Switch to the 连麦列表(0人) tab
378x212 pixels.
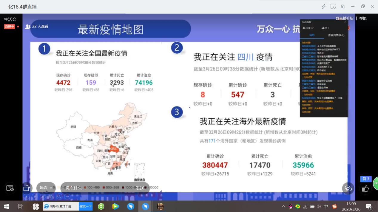click(x=336, y=35)
